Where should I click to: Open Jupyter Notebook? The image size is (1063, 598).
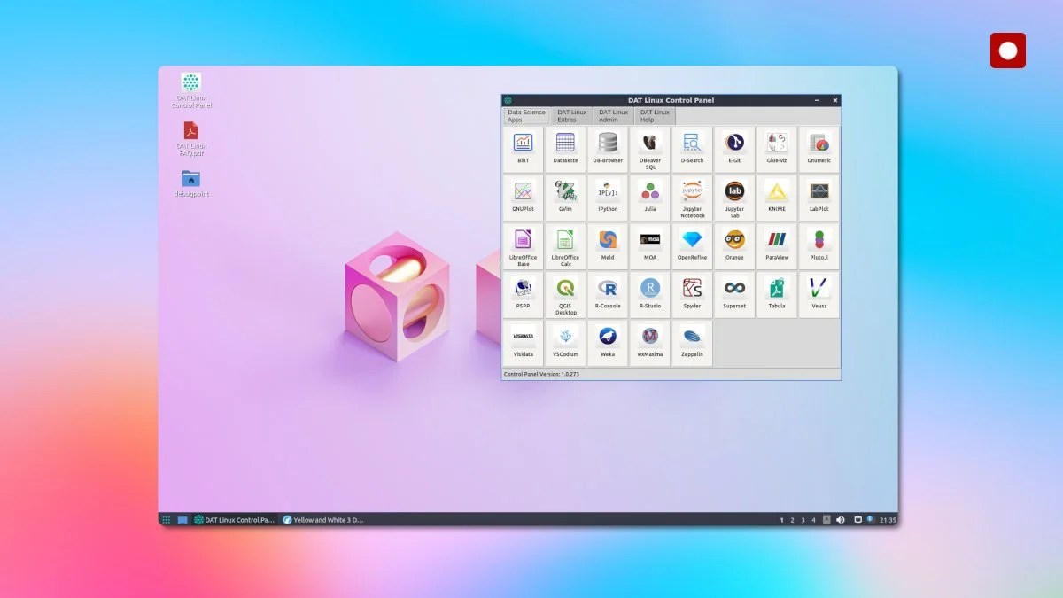click(692, 198)
